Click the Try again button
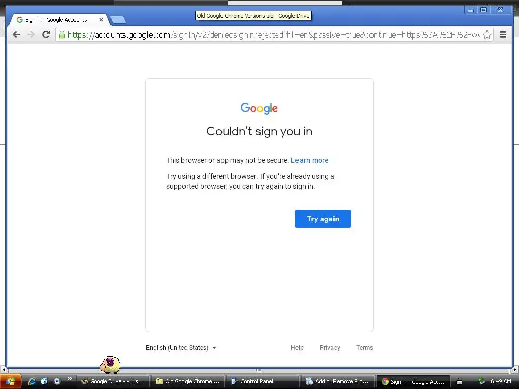Image resolution: width=519 pixels, height=389 pixels. [x=323, y=219]
